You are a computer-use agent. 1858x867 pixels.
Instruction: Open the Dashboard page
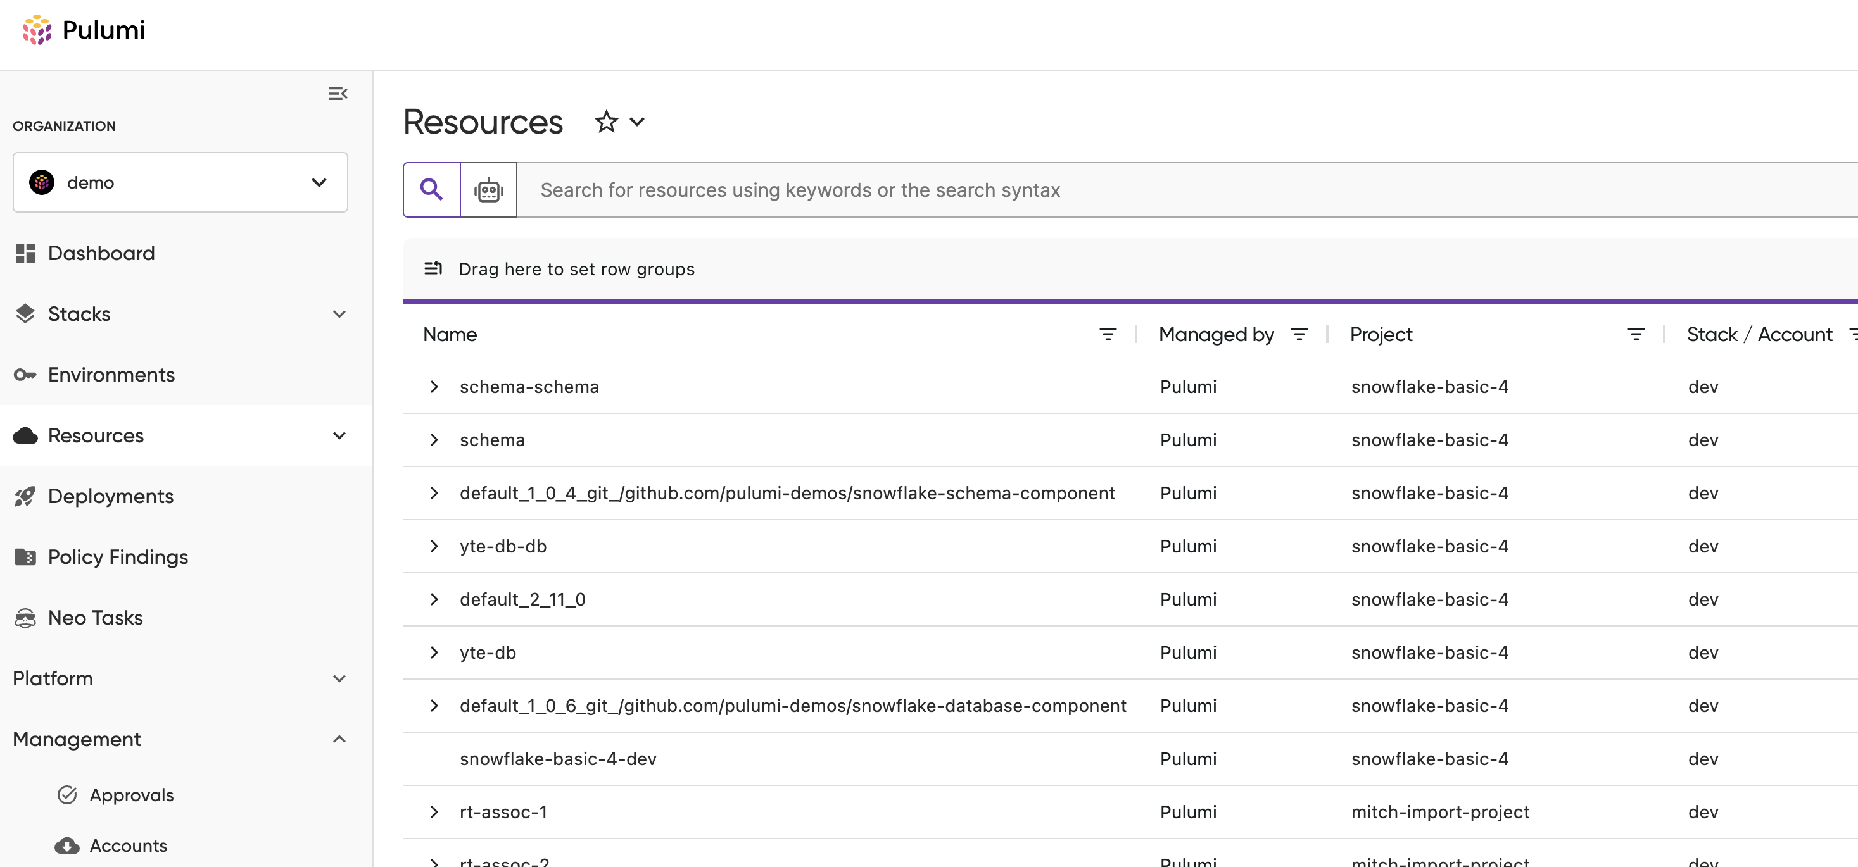(x=101, y=253)
